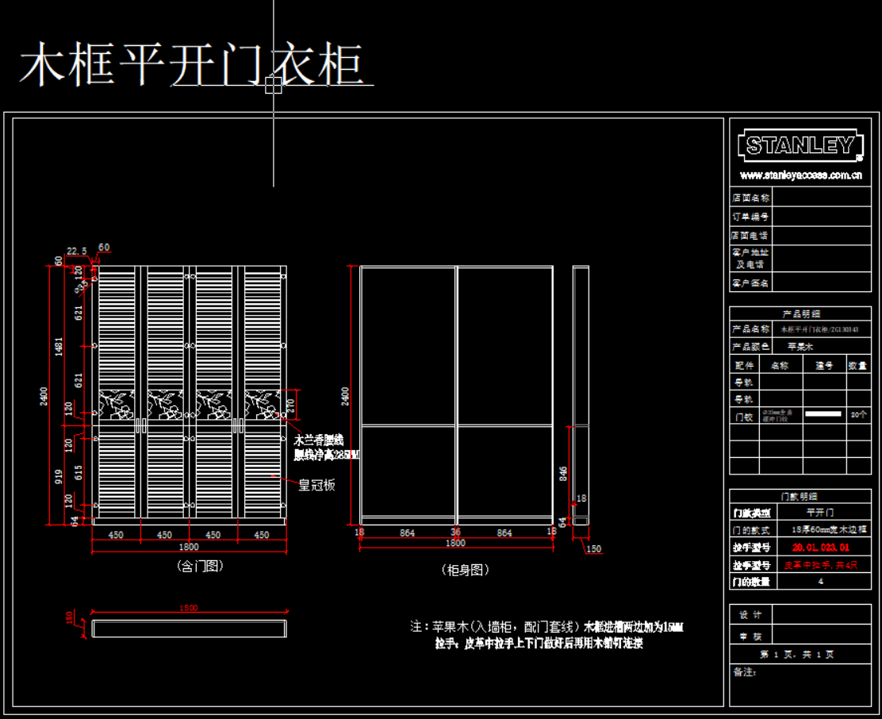Click the 平开门 door type cell
Image resolution: width=882 pixels, height=719 pixels.
(821, 513)
